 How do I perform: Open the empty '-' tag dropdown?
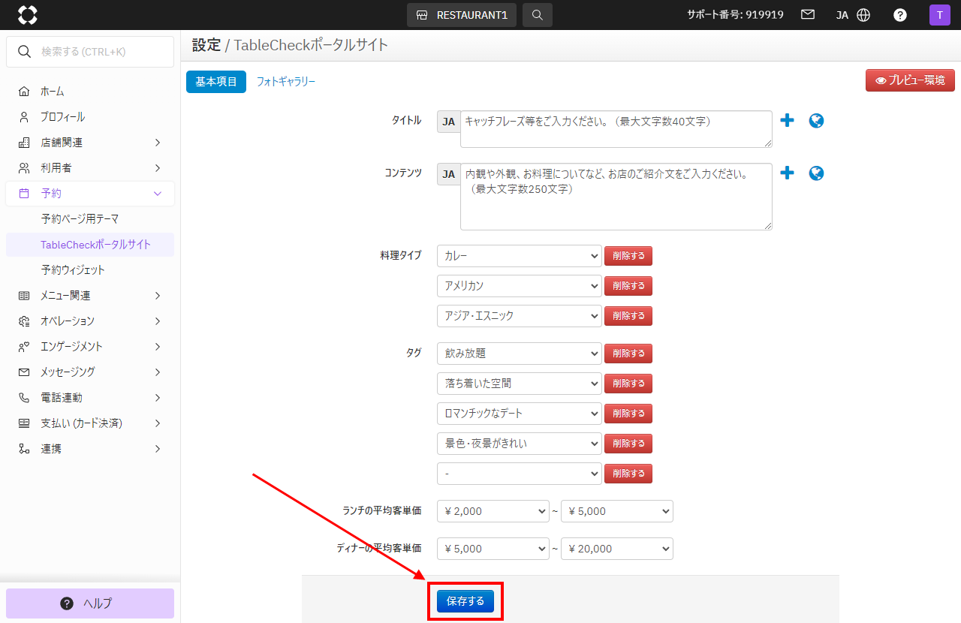520,474
